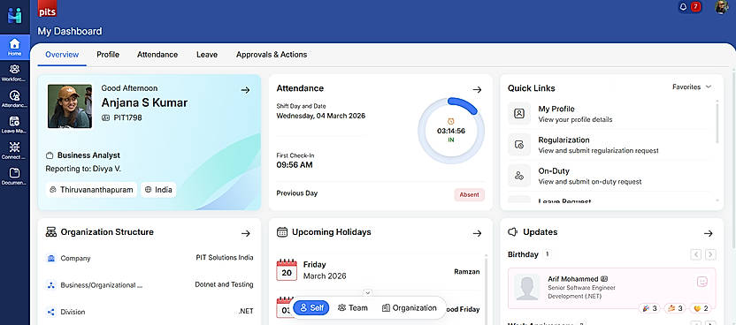Expand the Favorites dropdown in Quick Links
Screen dimensions: 736x325
[x=692, y=87]
